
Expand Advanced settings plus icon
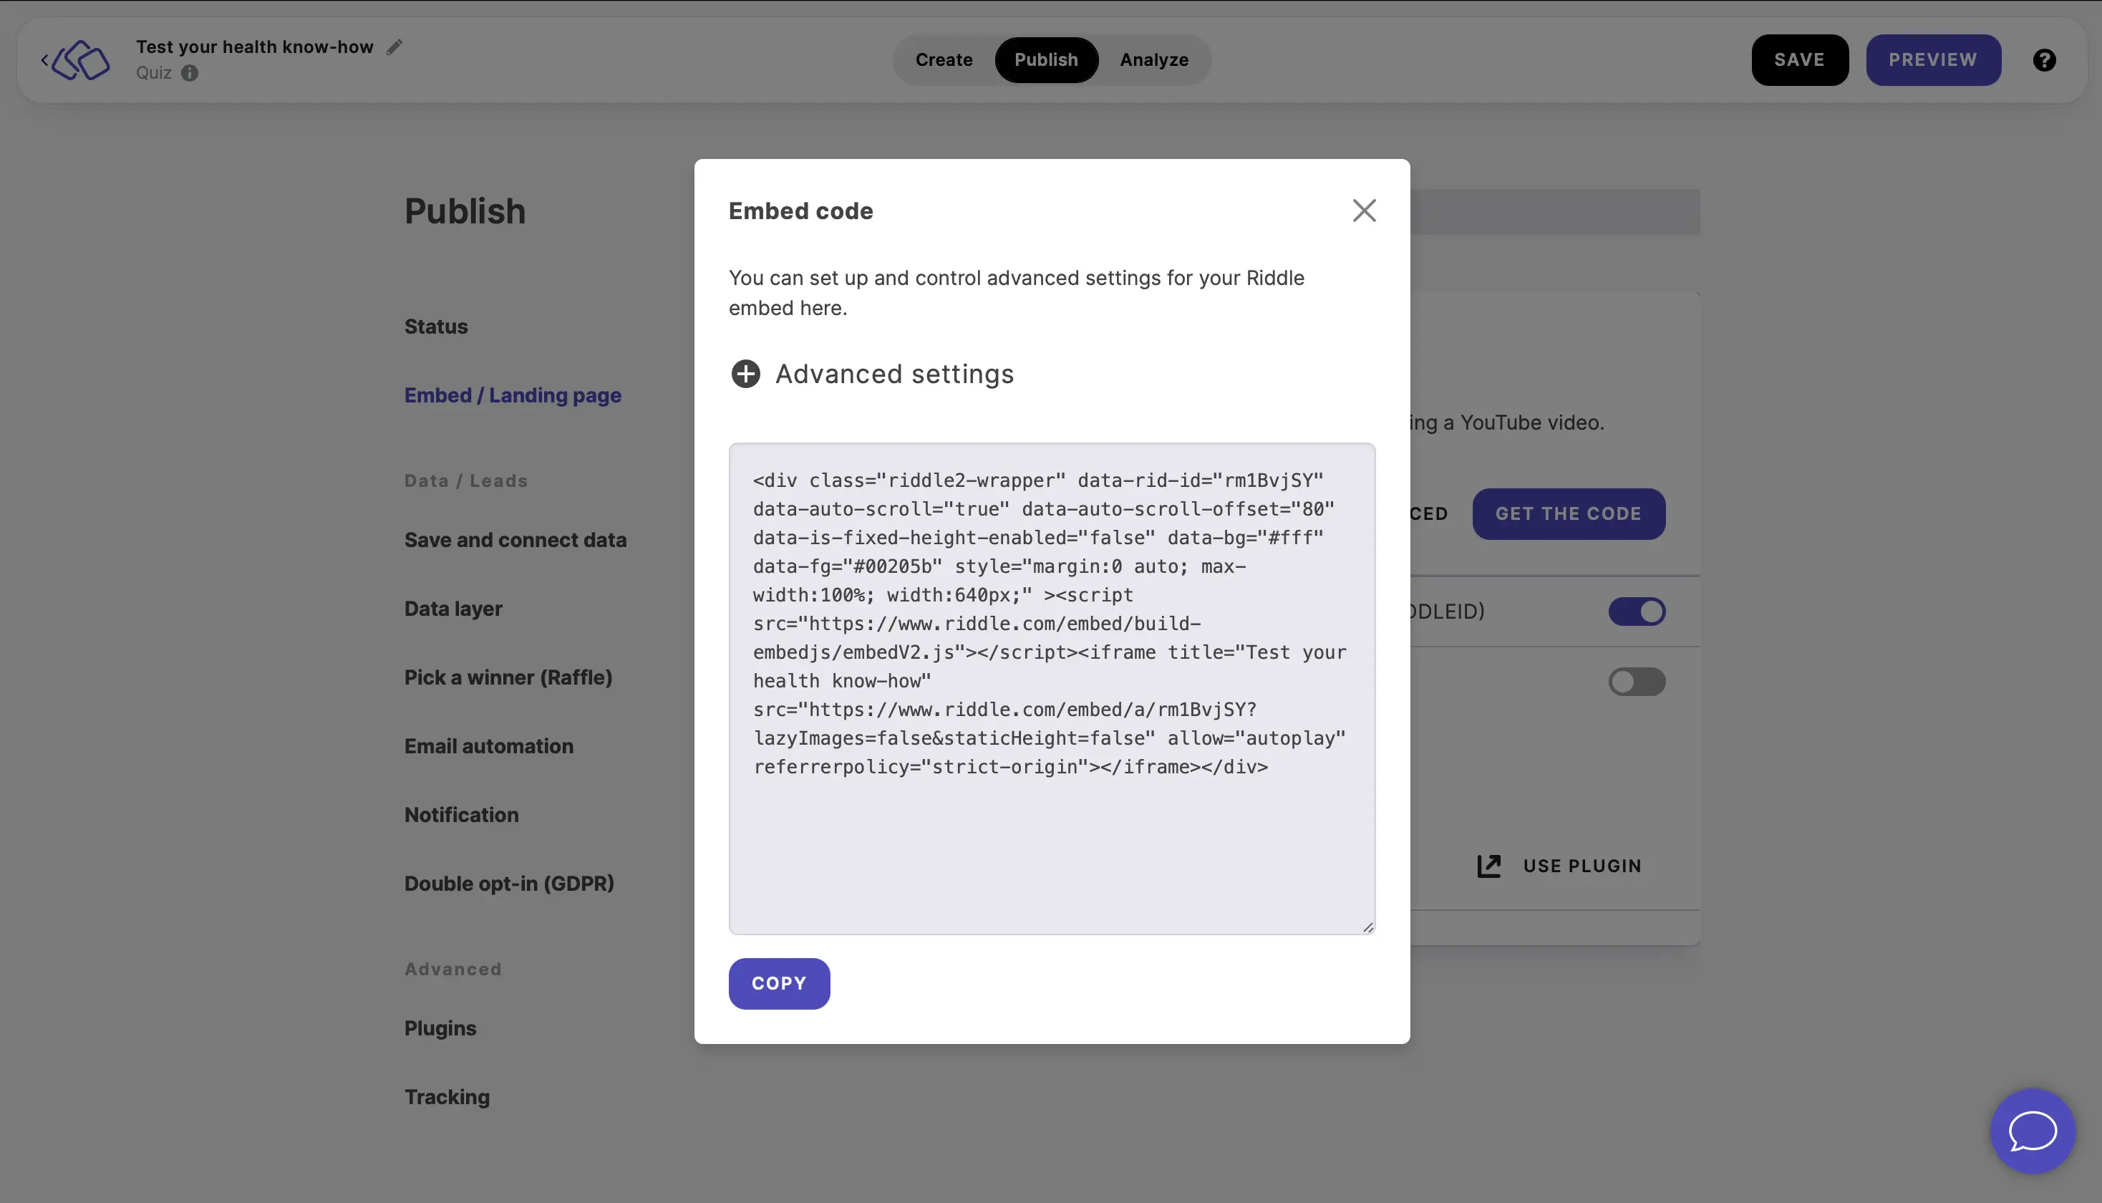click(746, 375)
